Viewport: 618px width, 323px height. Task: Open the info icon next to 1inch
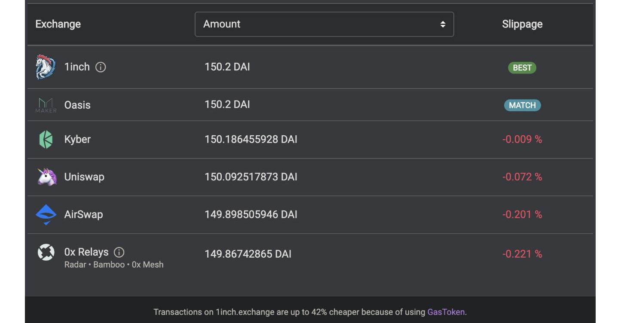coord(101,67)
